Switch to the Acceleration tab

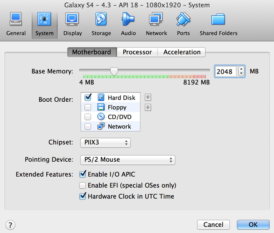[182, 52]
